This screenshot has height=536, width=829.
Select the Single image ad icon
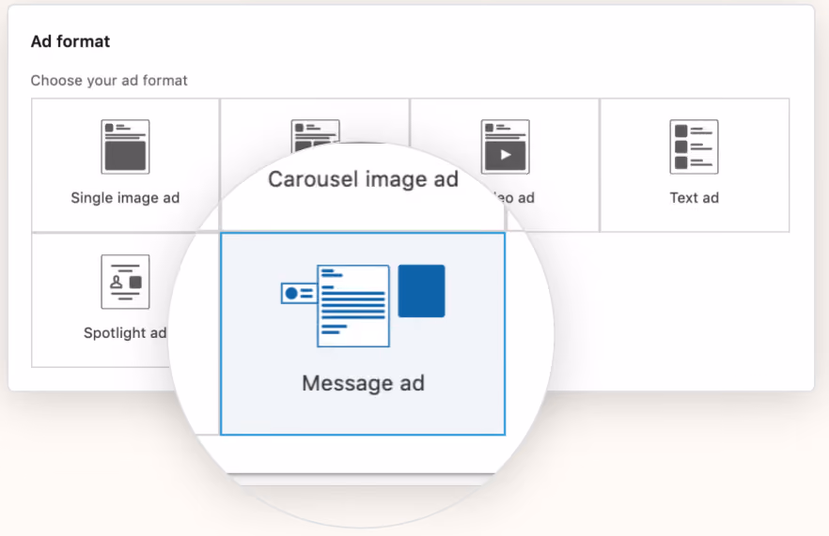125,146
